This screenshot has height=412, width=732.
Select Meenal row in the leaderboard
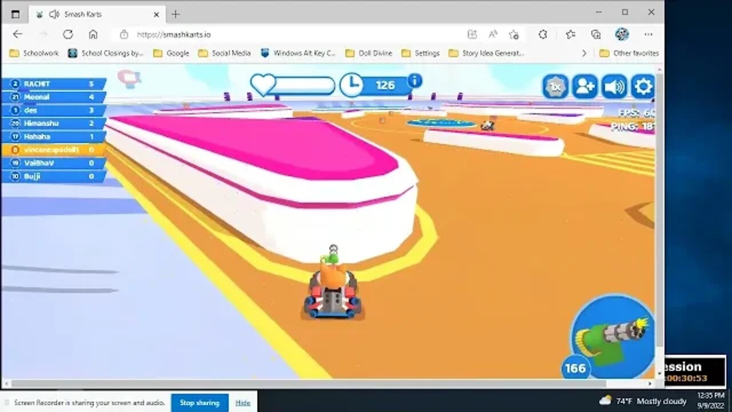coord(54,97)
